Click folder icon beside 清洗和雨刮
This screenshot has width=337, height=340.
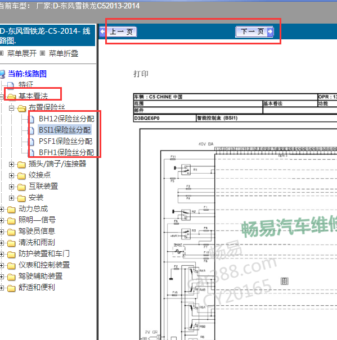[11, 243]
